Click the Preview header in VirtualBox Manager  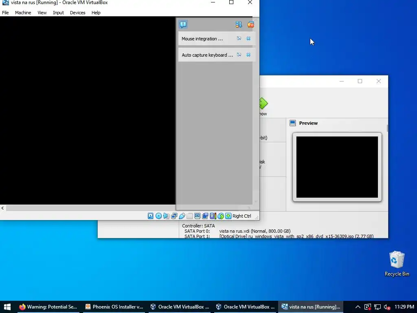[308, 123]
